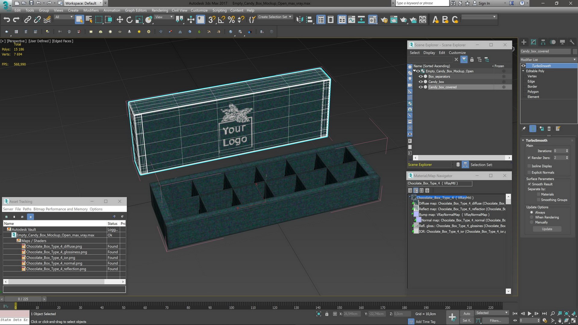Click the Auto key button
The image size is (578, 325).
(467, 314)
